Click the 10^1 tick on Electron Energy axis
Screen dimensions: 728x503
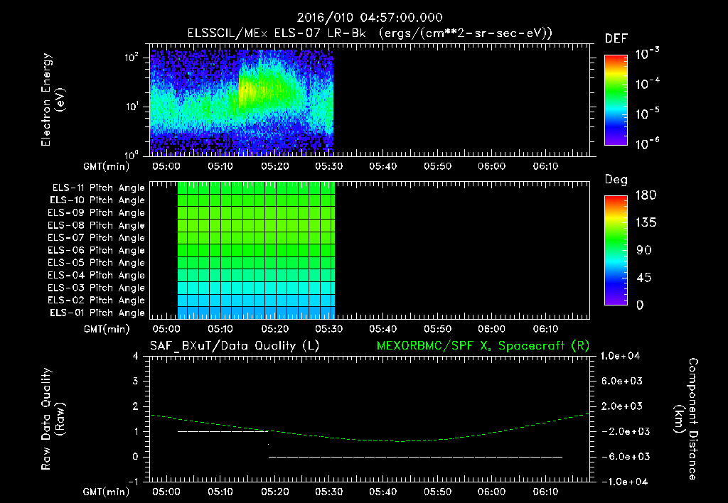point(132,107)
